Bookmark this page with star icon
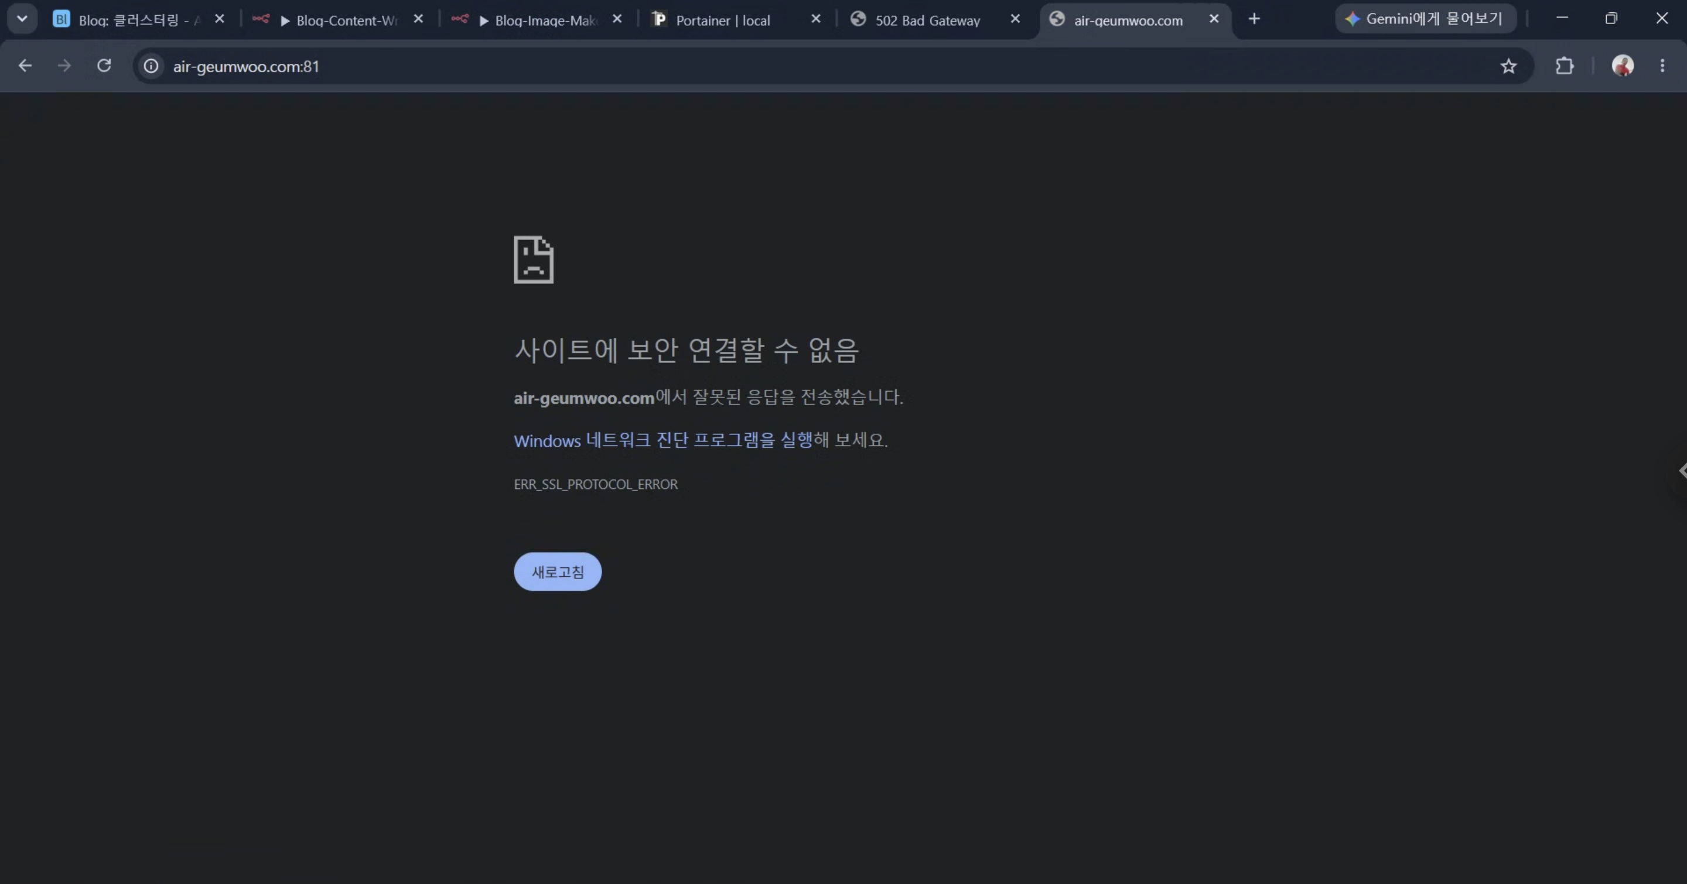 point(1509,66)
